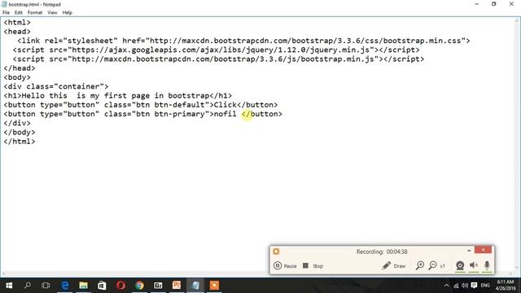521x293 pixels.
Task: Activate the Draw pencil tool
Action: [x=394, y=266]
